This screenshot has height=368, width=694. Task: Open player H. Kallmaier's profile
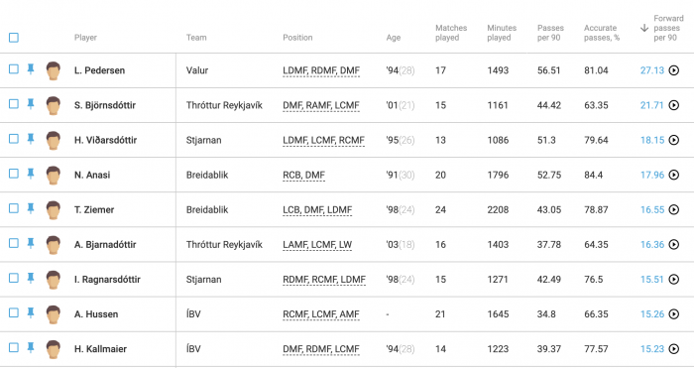pyautogui.click(x=100, y=349)
